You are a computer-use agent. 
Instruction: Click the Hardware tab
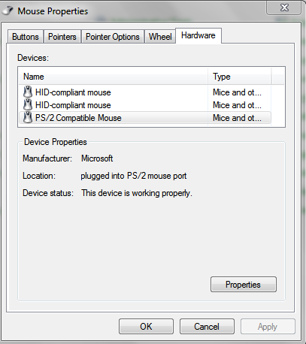tap(198, 36)
